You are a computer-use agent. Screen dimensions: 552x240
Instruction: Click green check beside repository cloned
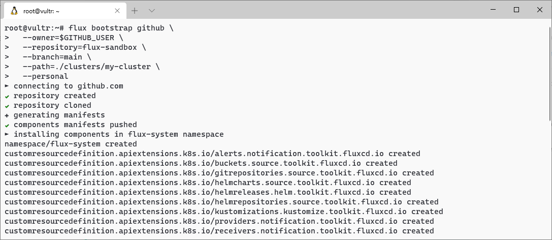7,106
